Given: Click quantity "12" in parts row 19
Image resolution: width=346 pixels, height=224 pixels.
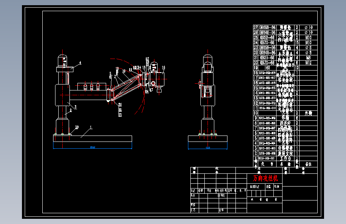Looking at the screenshot, I should [297, 68].
